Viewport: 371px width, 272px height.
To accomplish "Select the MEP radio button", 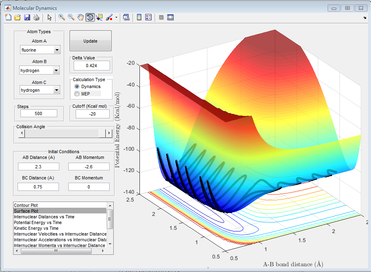I will click(x=77, y=94).
